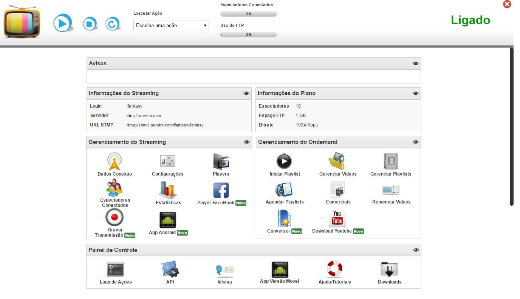The width and height of the screenshot is (520, 299).
Task: Open the Logs de Ações icon
Action: (x=116, y=269)
